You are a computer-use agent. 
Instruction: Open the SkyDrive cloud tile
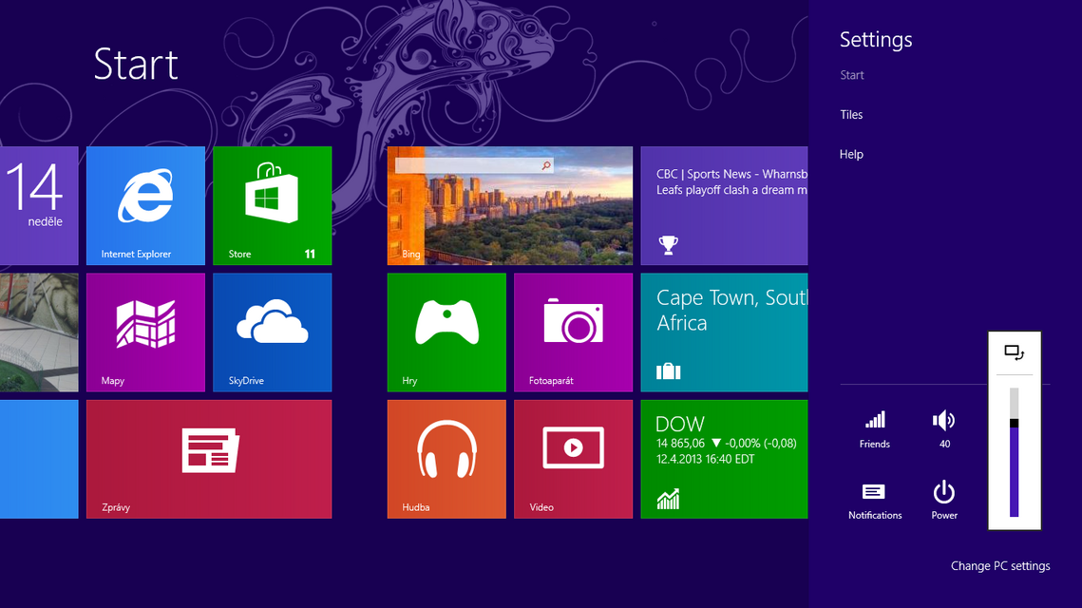[x=272, y=332]
